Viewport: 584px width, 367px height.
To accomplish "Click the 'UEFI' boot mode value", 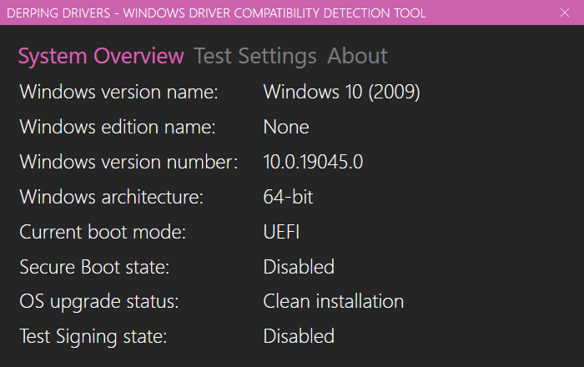I will click(x=281, y=232).
